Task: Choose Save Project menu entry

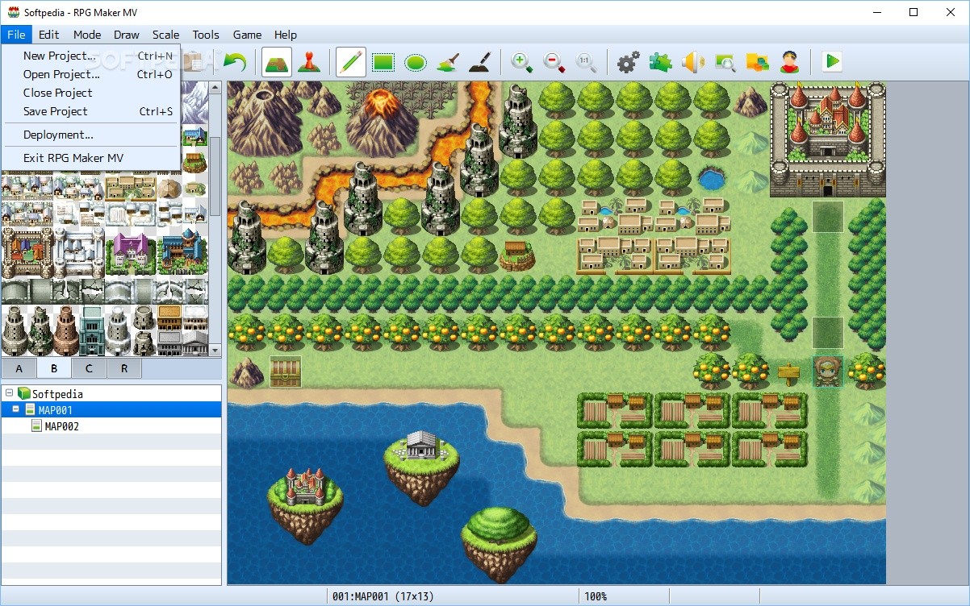Action: coord(91,111)
